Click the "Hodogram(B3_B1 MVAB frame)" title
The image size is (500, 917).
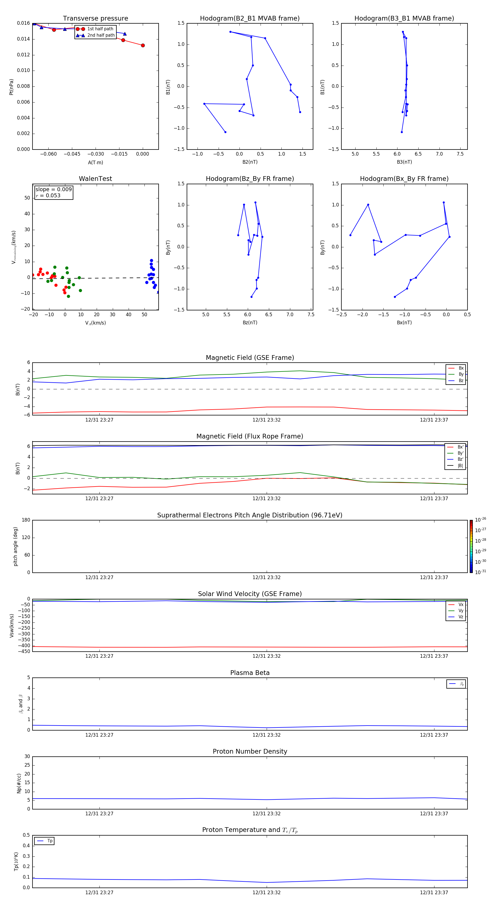point(404,18)
